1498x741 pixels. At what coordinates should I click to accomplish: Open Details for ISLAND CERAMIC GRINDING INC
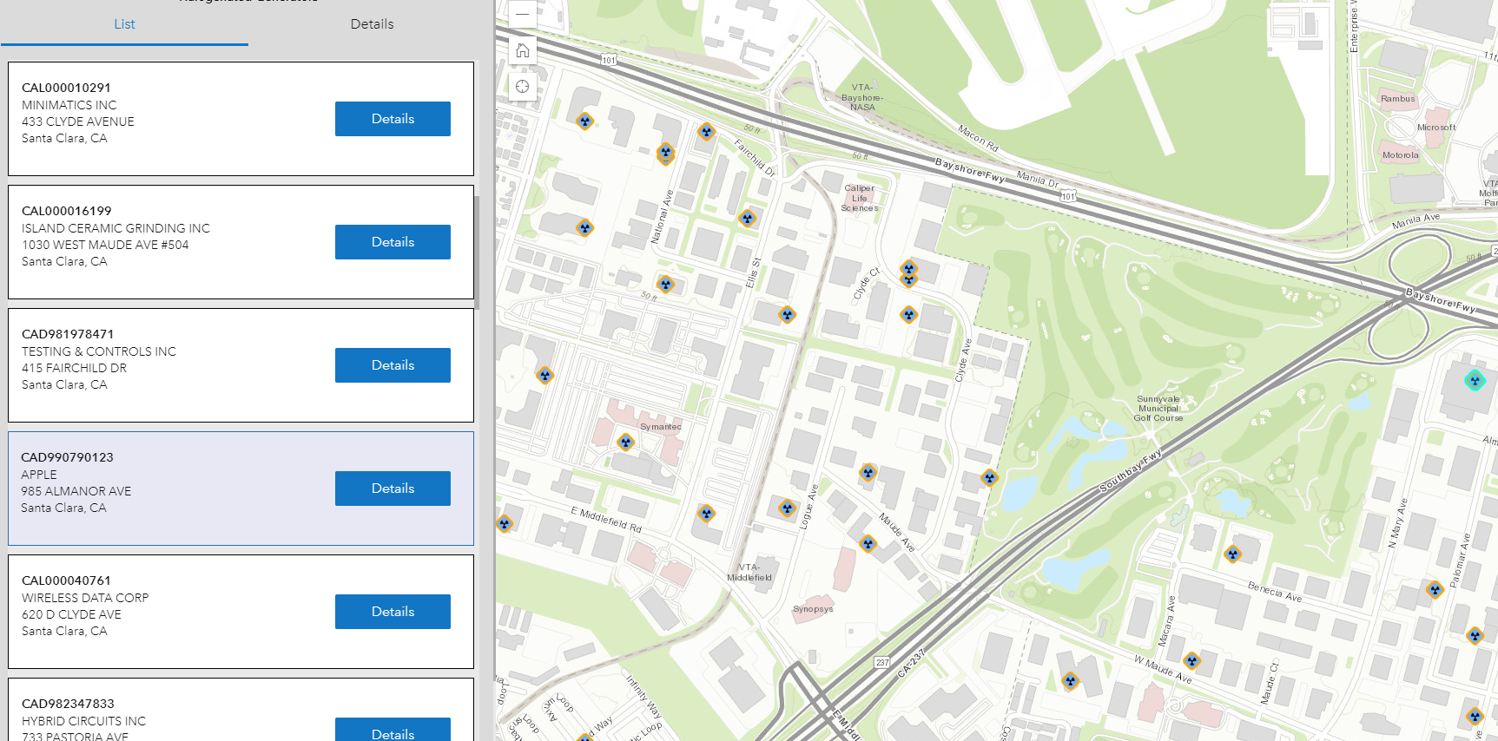[393, 242]
